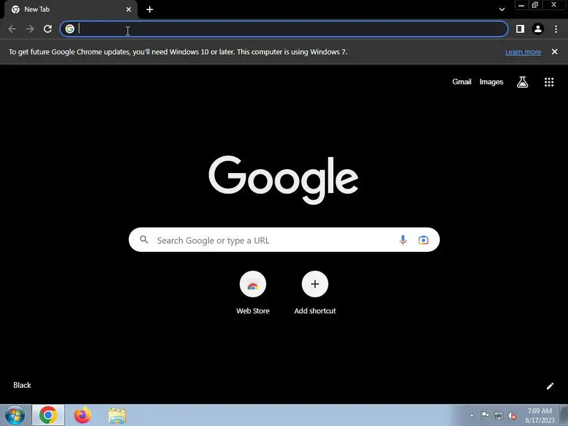Restore down the Chrome window
Image resolution: width=568 pixels, height=426 pixels.
tap(535, 5)
